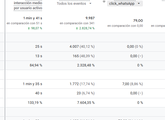Select the cell showing 2.328,48 %

click(86, 65)
